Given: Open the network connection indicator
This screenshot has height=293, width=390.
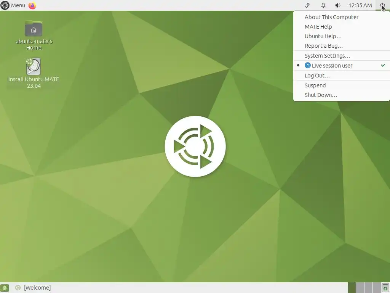Looking at the screenshot, I should pyautogui.click(x=307, y=5).
